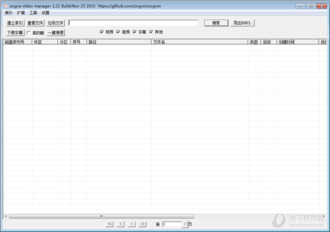Screen dimensions: 330x232
Task: Go to the previous page (<)
Action: [x=120, y=224]
